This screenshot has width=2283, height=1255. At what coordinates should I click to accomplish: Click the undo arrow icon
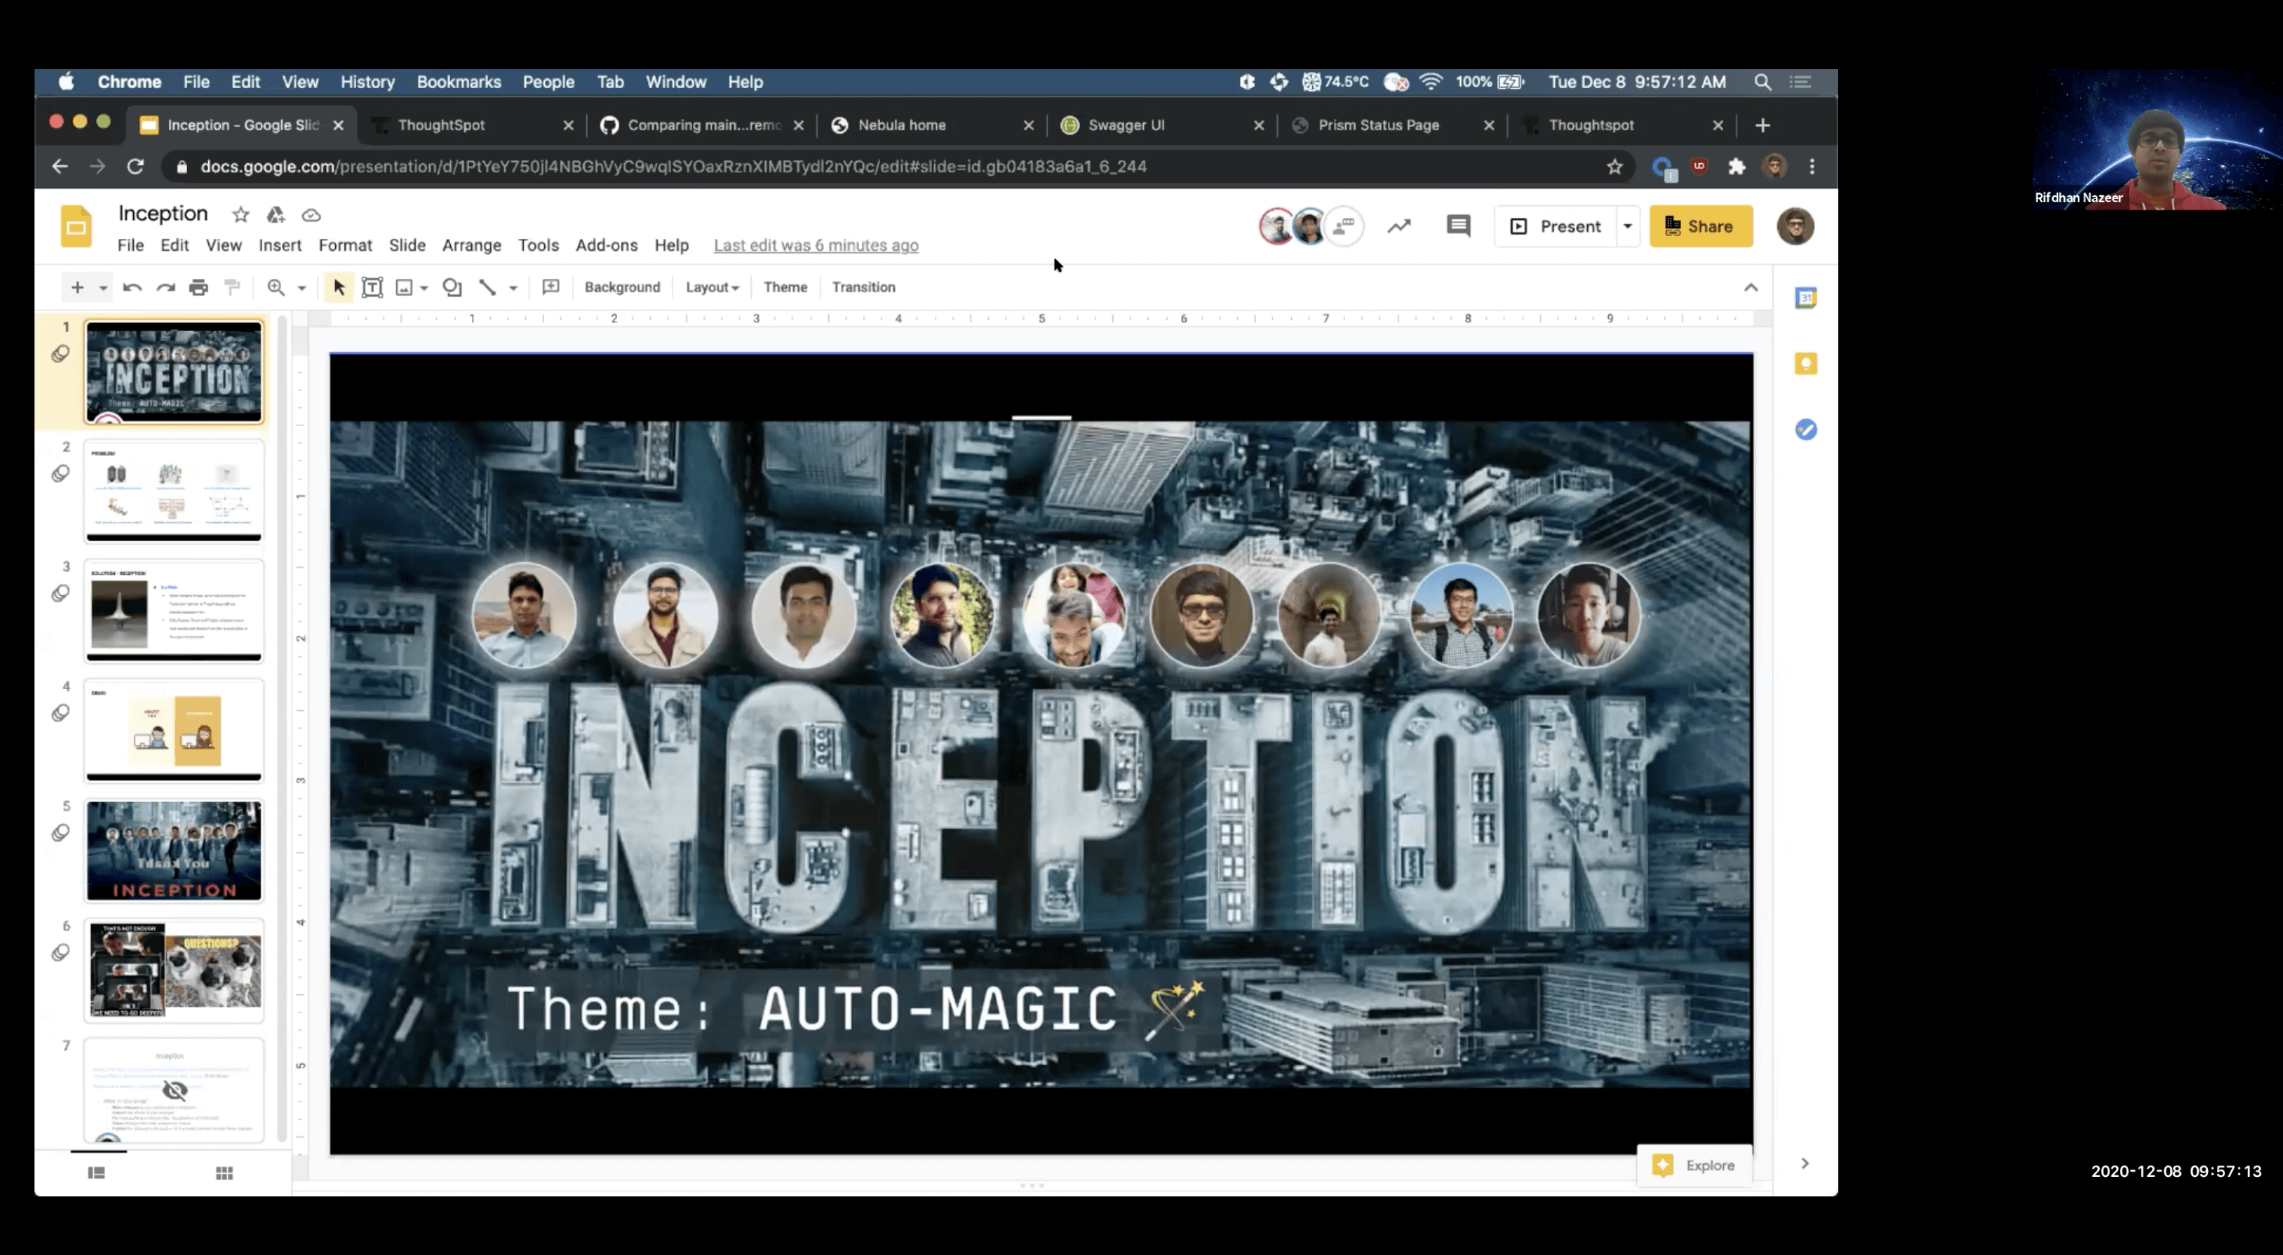point(132,287)
